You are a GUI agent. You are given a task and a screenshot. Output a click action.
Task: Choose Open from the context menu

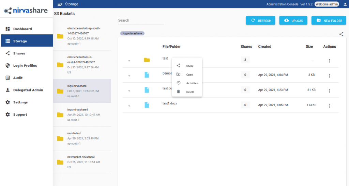(187, 74)
